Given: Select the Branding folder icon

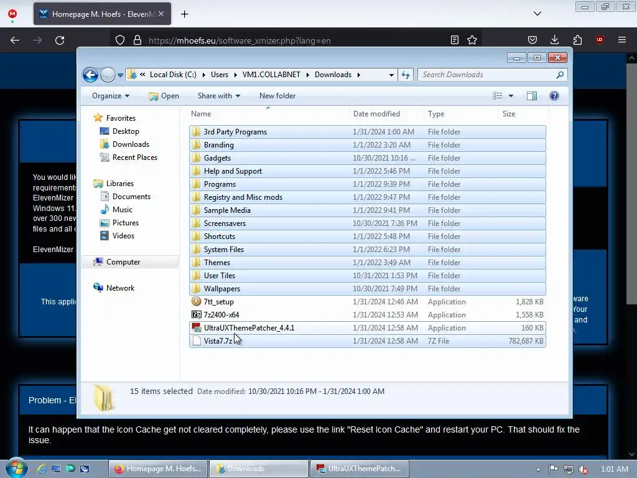Looking at the screenshot, I should 196,144.
